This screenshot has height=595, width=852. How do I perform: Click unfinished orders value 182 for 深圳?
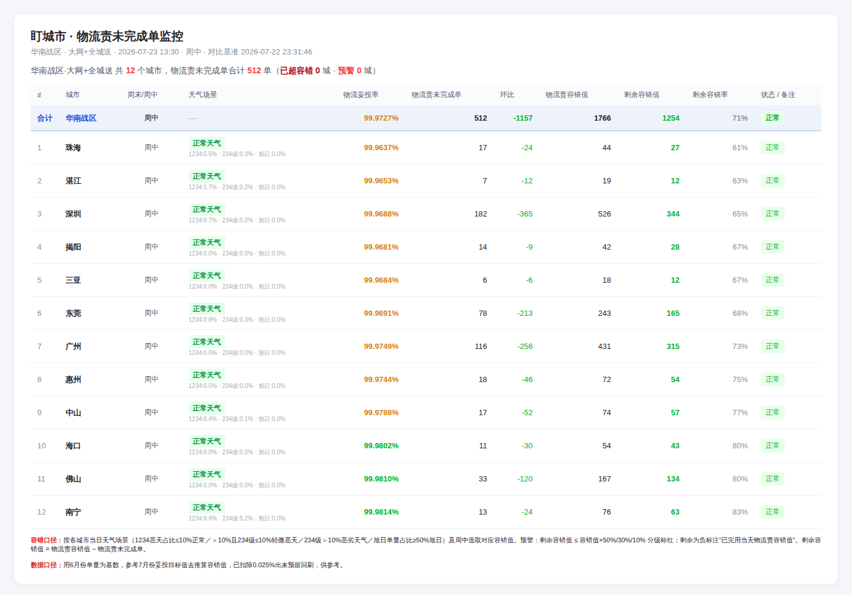pyautogui.click(x=480, y=214)
